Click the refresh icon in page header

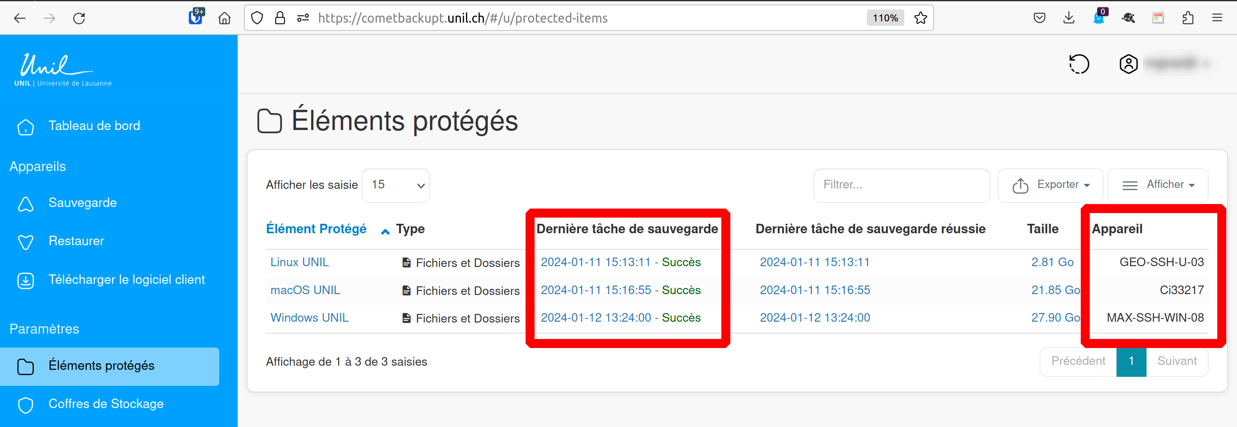tap(1079, 64)
